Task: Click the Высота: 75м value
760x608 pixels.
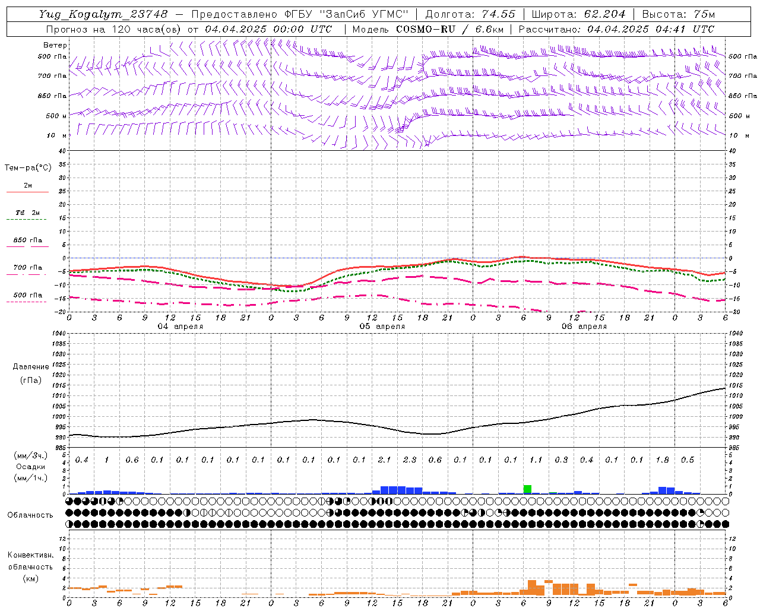Action: pos(679,14)
